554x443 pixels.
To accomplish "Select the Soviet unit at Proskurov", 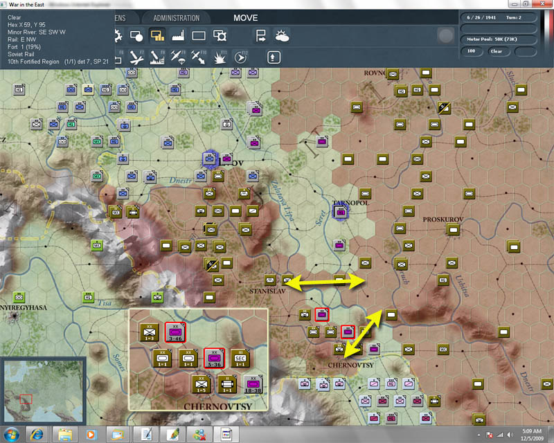I will (x=454, y=230).
